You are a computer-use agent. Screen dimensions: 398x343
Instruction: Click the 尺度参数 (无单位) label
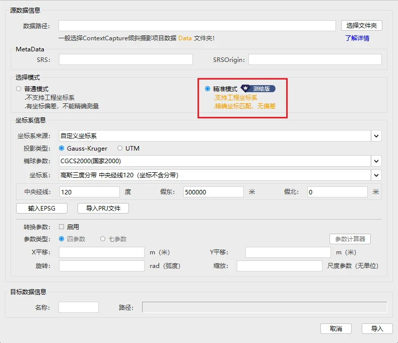pos(353,266)
